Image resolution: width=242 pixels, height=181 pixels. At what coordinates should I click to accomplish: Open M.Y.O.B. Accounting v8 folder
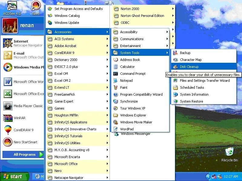pos(78,150)
